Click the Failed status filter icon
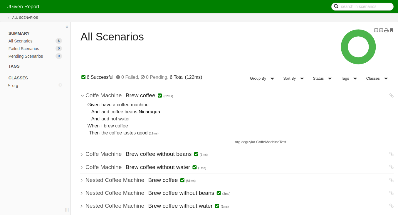 tap(118, 77)
